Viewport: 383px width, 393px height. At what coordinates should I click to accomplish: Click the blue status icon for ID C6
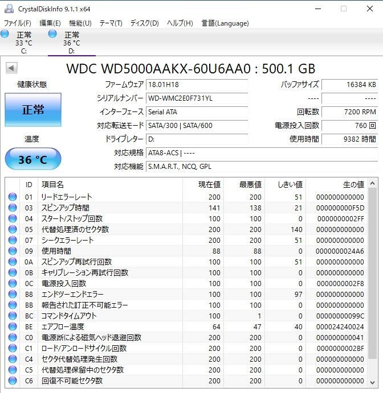[x=13, y=380]
